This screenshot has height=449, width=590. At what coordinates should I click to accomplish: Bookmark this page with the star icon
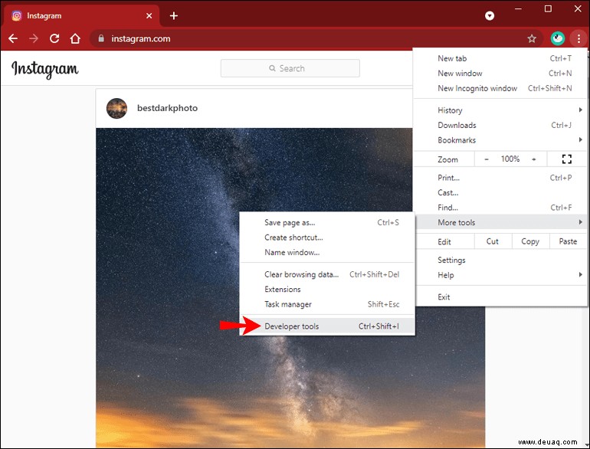click(x=531, y=38)
